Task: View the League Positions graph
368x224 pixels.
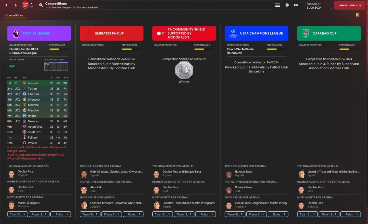Action: pos(56,66)
